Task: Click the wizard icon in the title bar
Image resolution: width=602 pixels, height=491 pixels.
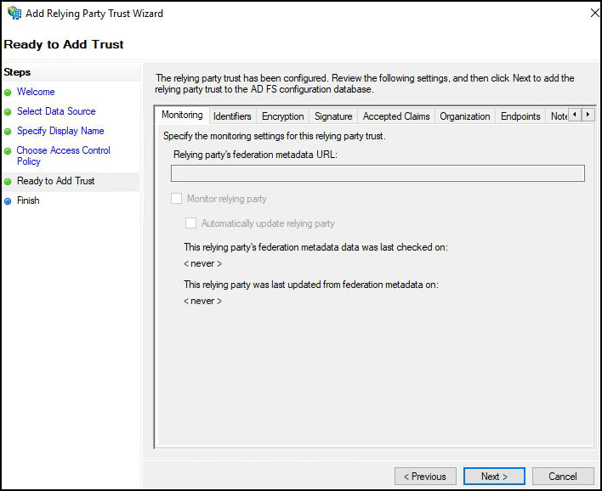Action: [14, 14]
